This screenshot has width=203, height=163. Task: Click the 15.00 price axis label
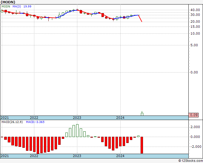195,27
